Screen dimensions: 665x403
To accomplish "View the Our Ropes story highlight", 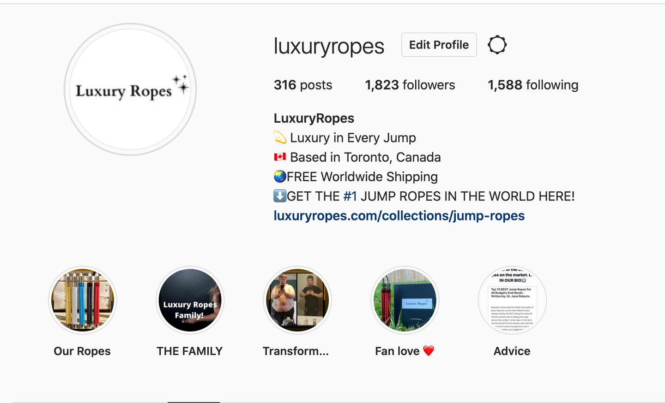I will 82,300.
